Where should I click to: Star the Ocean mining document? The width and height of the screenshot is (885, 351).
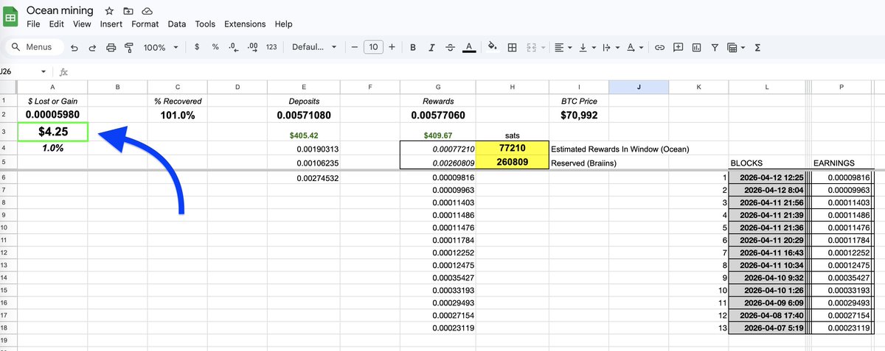pyautogui.click(x=109, y=10)
